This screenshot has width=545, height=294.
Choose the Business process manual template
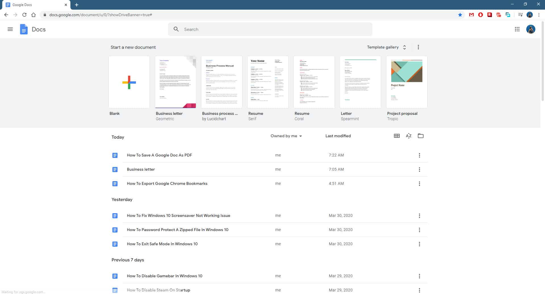pyautogui.click(x=222, y=82)
